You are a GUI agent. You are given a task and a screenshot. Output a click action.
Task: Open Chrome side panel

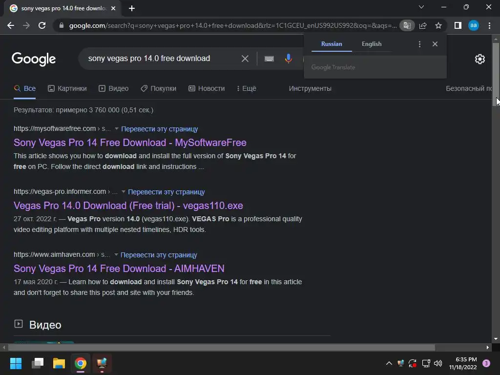[x=458, y=25]
